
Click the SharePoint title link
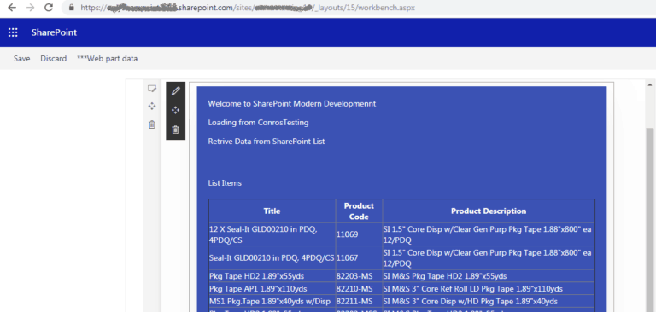click(54, 32)
